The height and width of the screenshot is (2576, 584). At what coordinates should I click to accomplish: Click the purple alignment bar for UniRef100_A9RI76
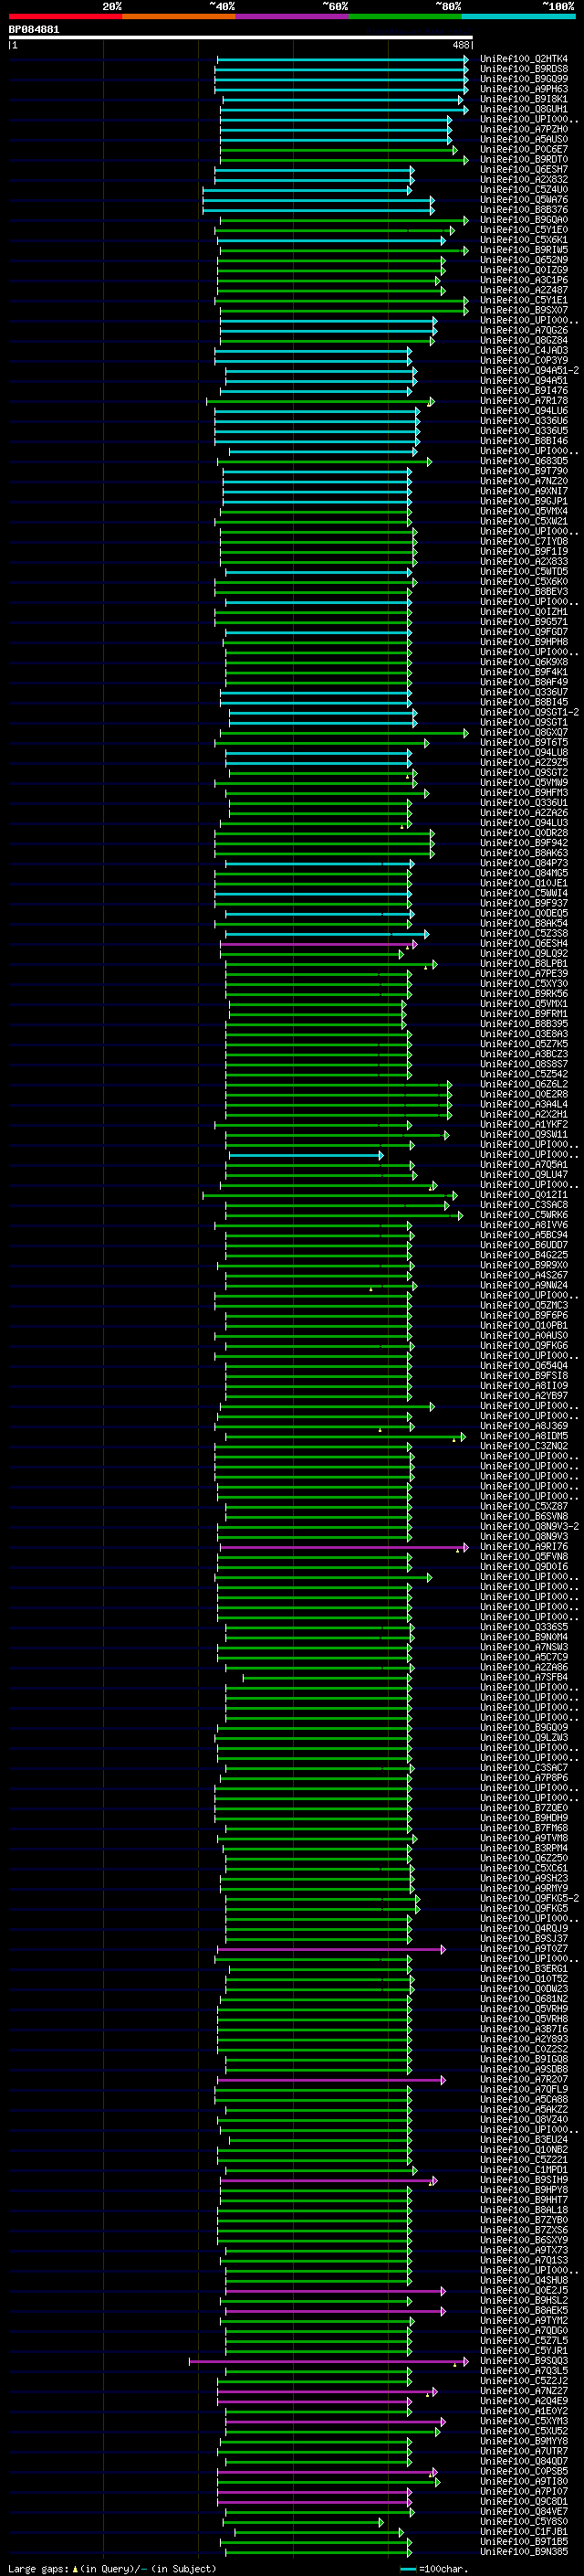(343, 1547)
